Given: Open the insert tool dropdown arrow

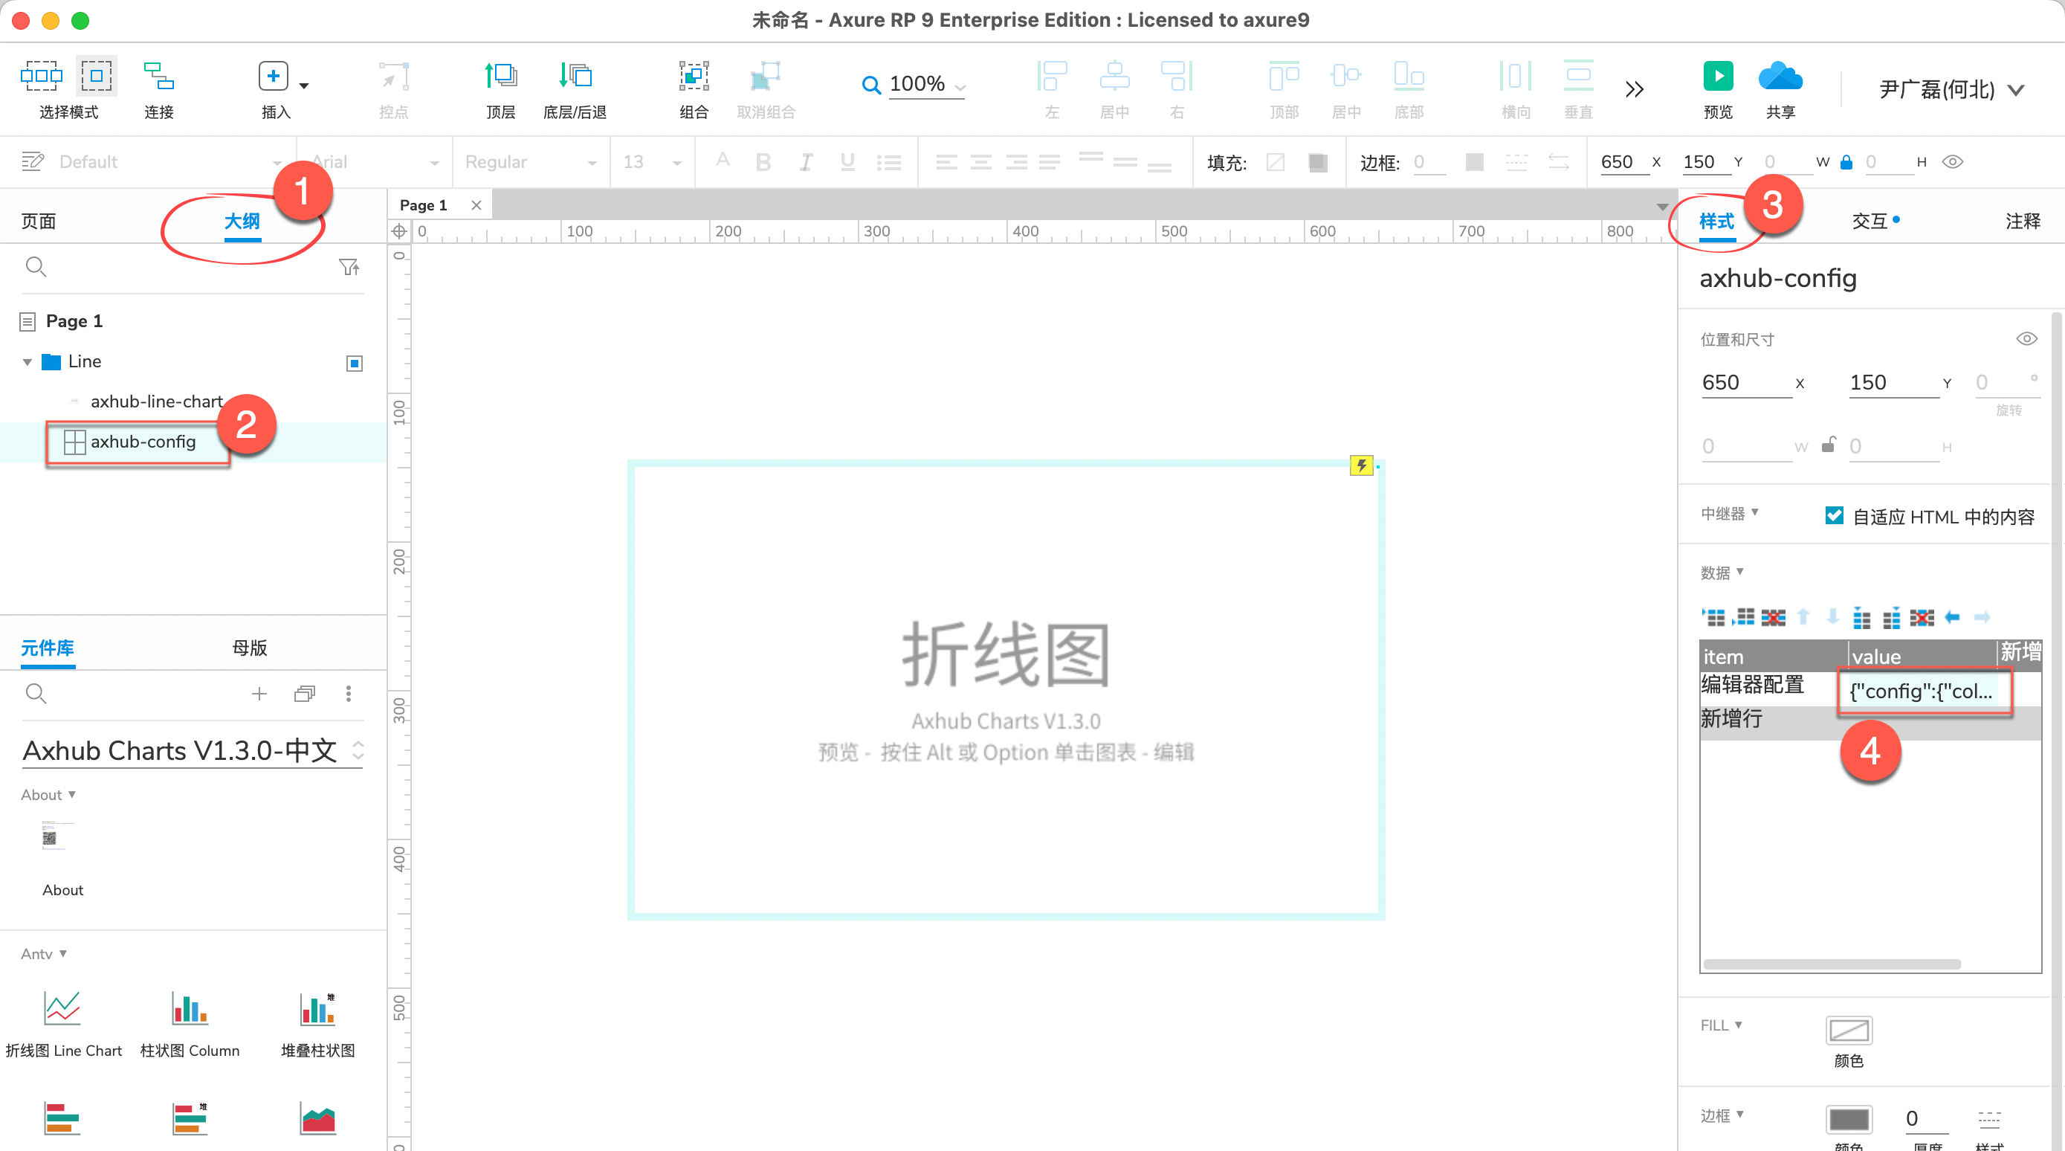Looking at the screenshot, I should (x=304, y=85).
